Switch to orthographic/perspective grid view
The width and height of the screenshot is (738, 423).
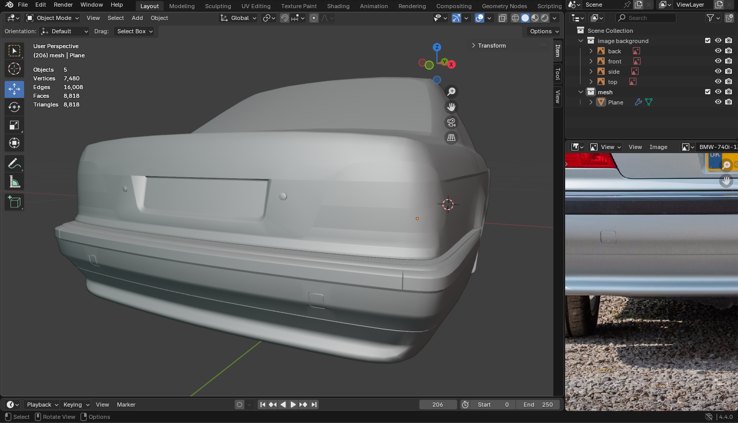click(x=451, y=138)
